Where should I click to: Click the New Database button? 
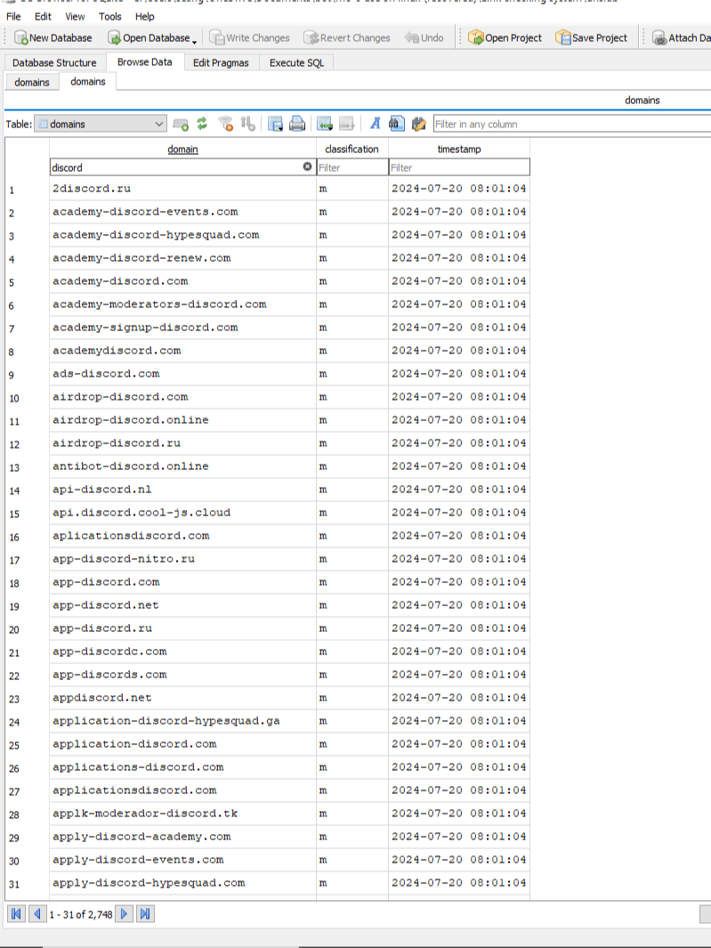coord(53,38)
